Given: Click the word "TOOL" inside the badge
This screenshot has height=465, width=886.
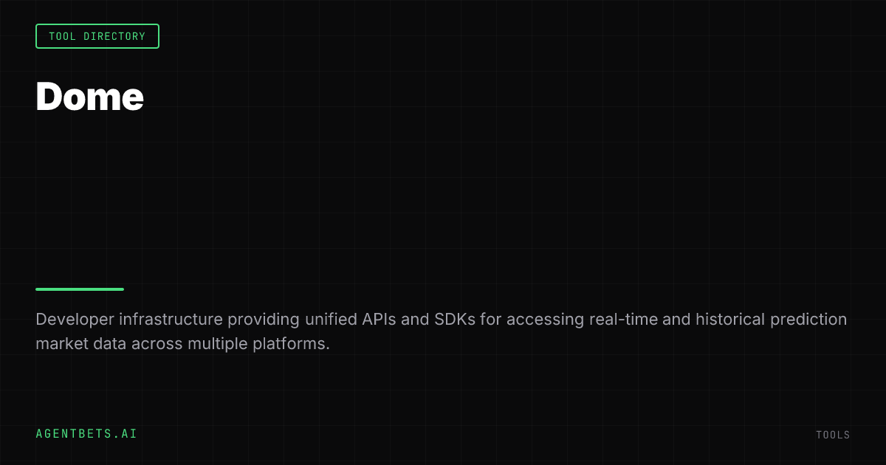Looking at the screenshot, I should (62, 36).
